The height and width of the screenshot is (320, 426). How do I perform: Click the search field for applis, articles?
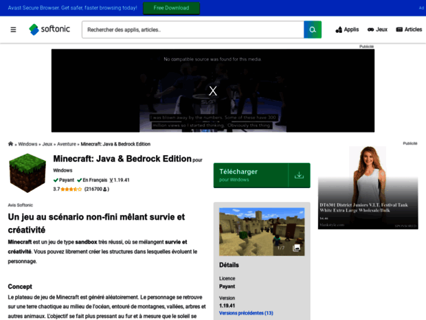click(x=193, y=30)
